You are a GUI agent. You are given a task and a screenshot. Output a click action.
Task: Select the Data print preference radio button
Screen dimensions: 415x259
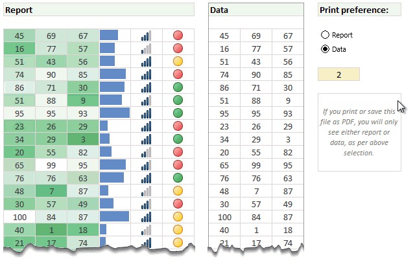(x=326, y=49)
